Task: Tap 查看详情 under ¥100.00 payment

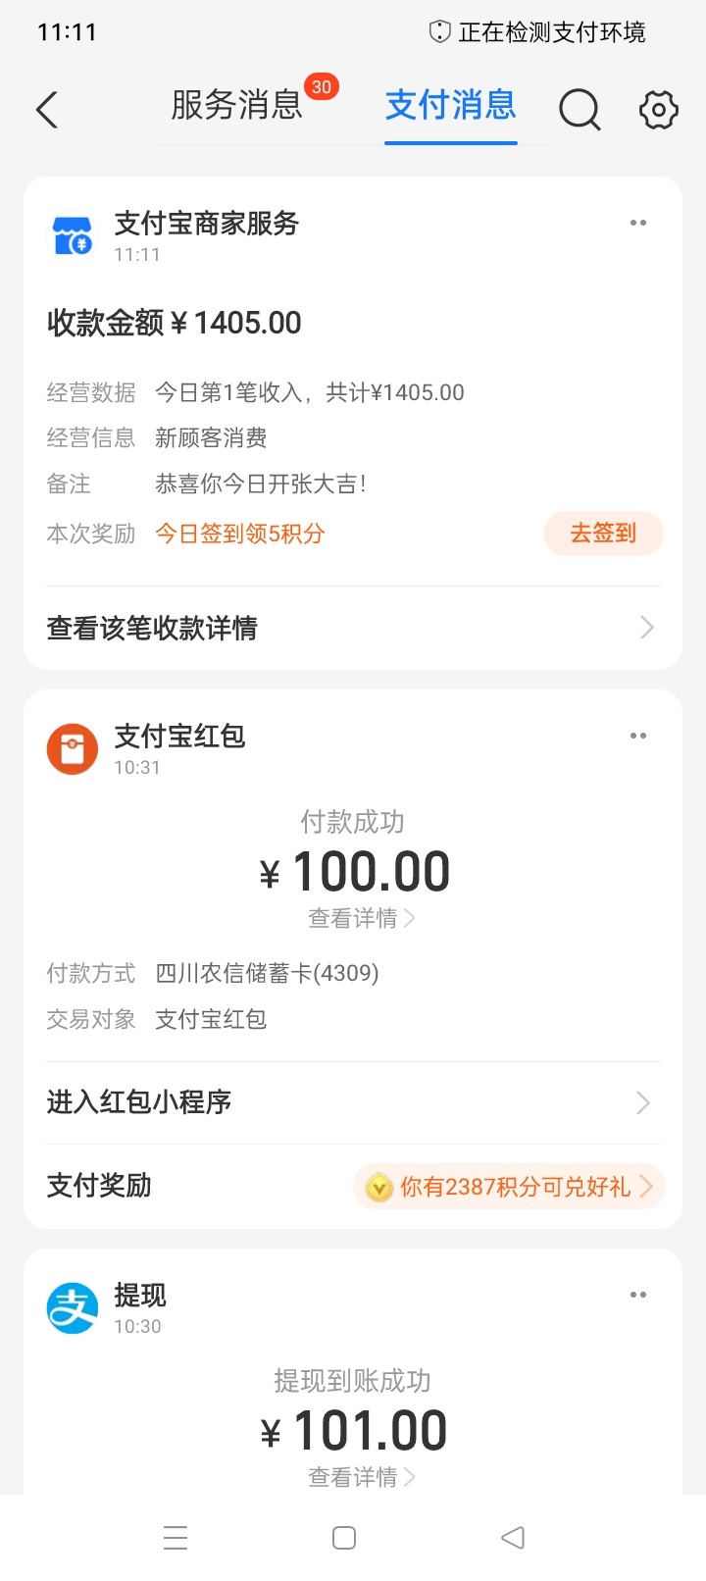Action: pyautogui.click(x=360, y=918)
